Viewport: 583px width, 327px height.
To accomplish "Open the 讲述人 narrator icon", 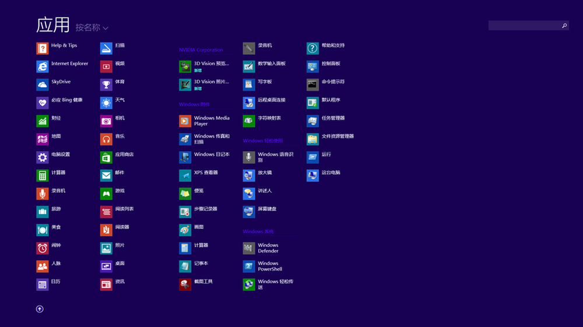I will [x=249, y=194].
